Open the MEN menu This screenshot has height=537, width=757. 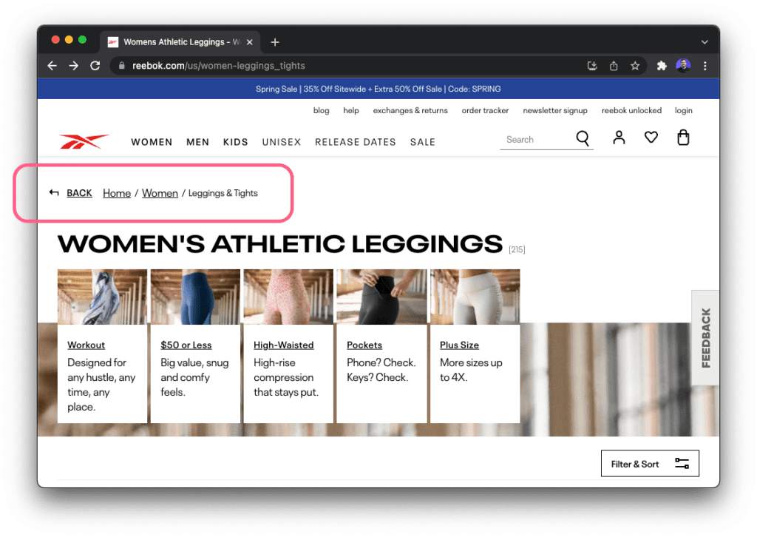coord(198,142)
